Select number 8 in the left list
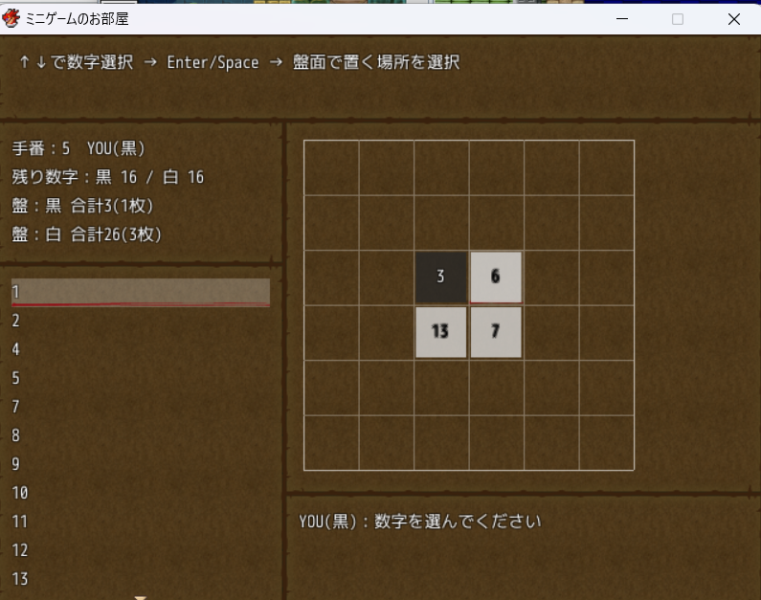The width and height of the screenshot is (761, 600). pos(140,435)
